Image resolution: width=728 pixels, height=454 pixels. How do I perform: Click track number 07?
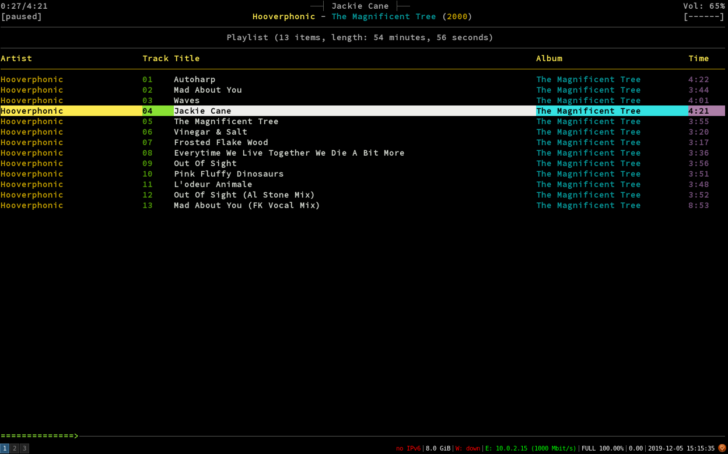pos(148,142)
